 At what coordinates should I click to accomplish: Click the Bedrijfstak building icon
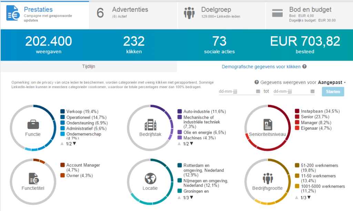pos(150,124)
